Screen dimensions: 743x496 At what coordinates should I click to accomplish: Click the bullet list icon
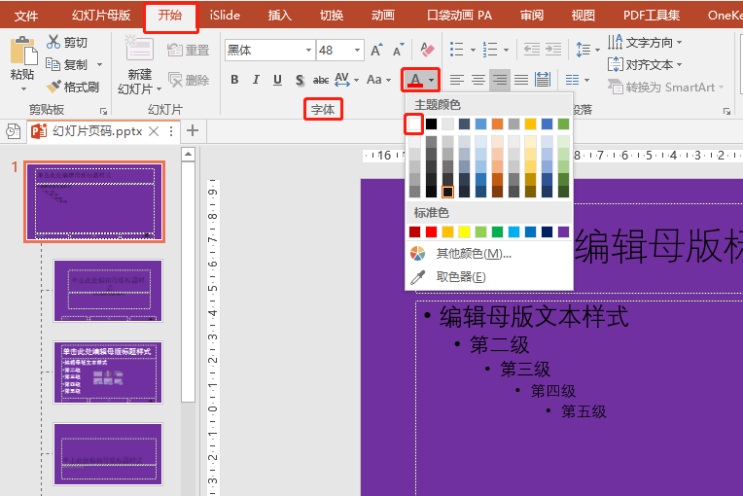[x=456, y=50]
